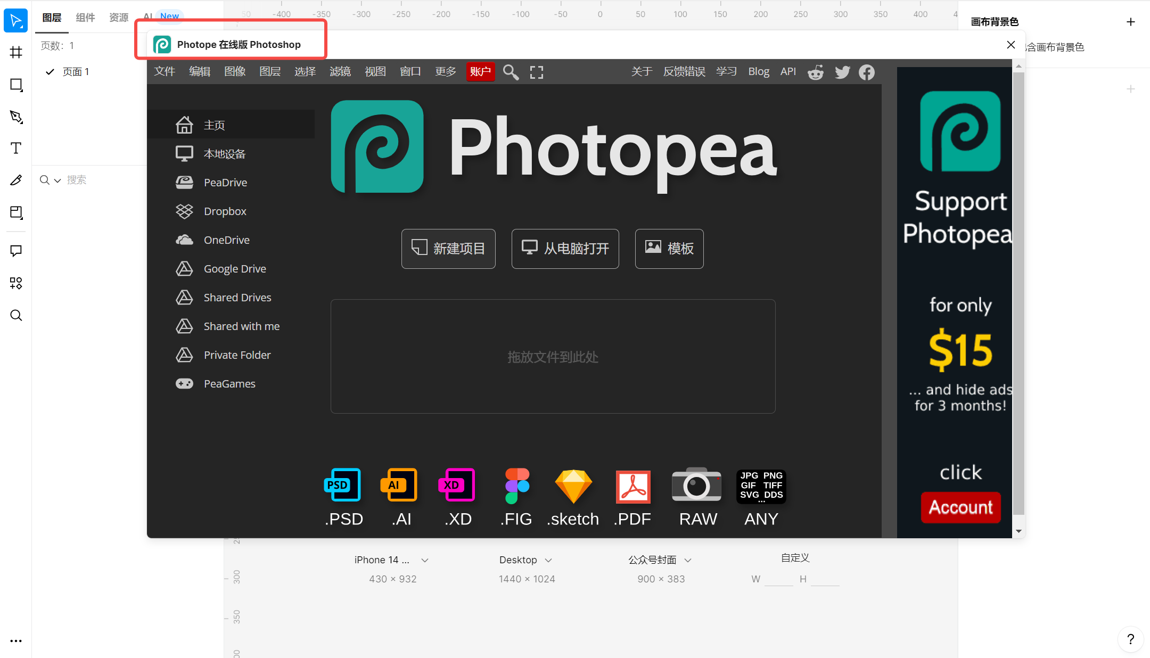Open Photopea Twitter link icon

[842, 72]
